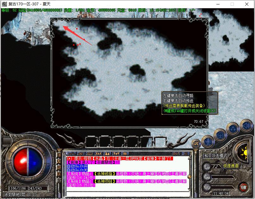255x199 pixels.
Task: Select quick slot 2 on the belt
Action: (x=105, y=142)
